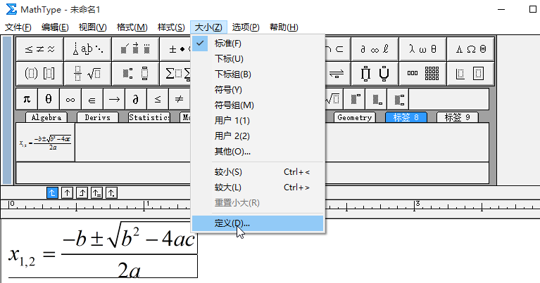Switch to the Derivs tab
Viewport: 540px width, 283px height.
point(98,117)
